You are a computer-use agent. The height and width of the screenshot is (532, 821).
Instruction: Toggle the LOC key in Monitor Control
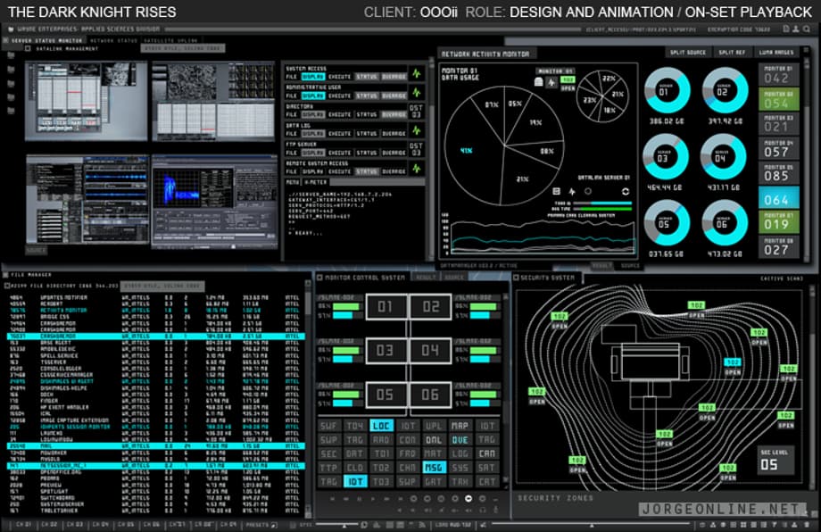click(382, 427)
